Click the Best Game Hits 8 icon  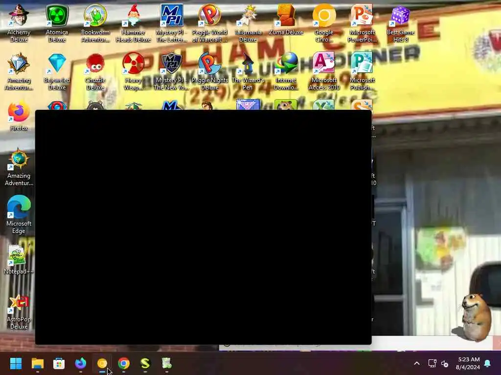coord(400,23)
